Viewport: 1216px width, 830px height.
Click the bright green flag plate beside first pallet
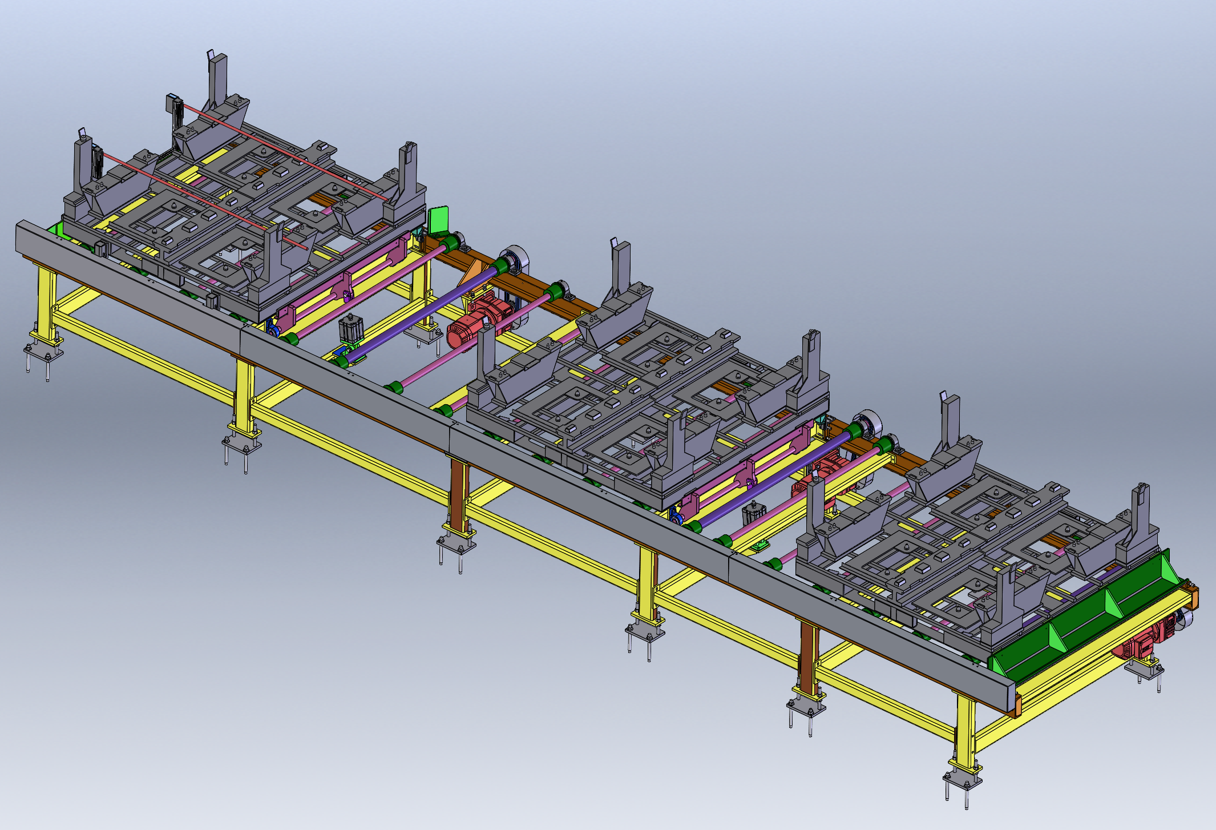pyautogui.click(x=439, y=220)
